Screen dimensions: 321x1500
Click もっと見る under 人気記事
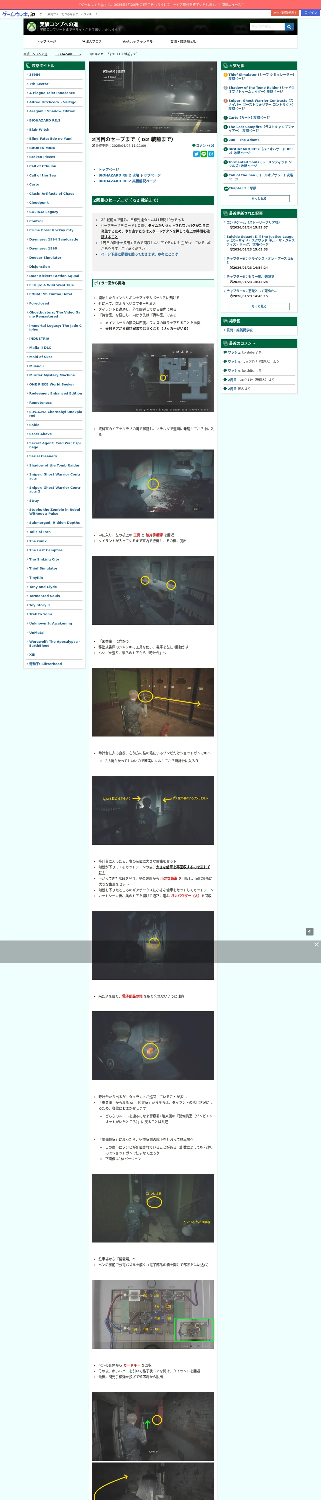click(x=259, y=198)
